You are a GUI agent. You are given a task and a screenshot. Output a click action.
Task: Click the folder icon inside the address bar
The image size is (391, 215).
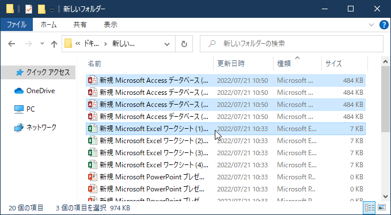[x=68, y=44]
